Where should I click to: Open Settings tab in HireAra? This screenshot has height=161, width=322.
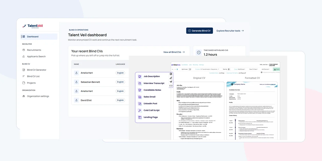coord(201,65)
